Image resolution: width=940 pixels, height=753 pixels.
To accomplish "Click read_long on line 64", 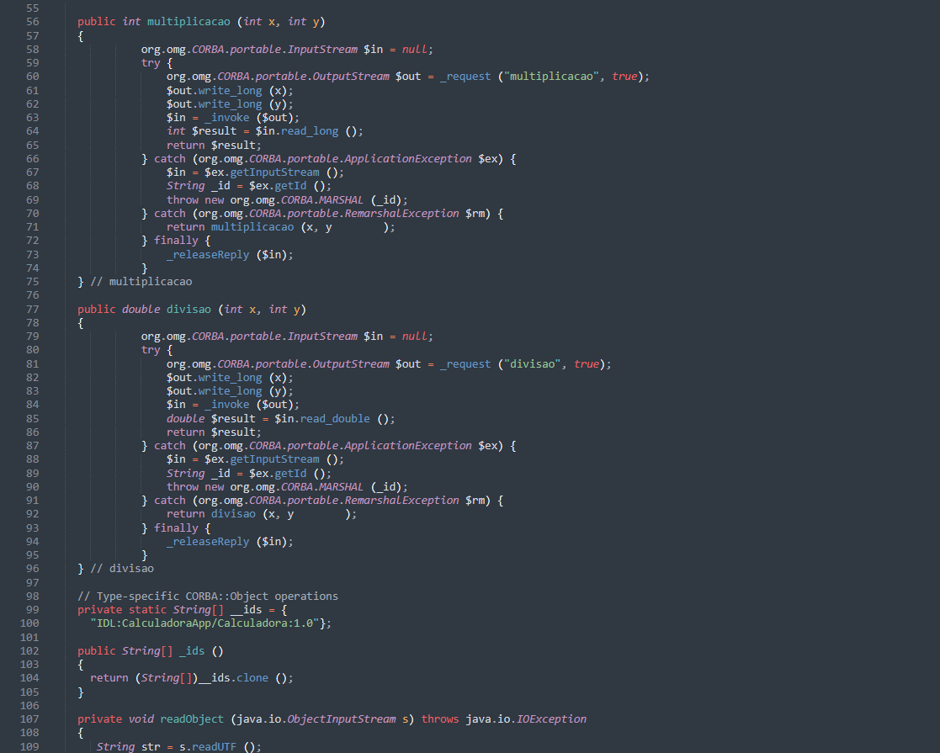I will click(310, 130).
